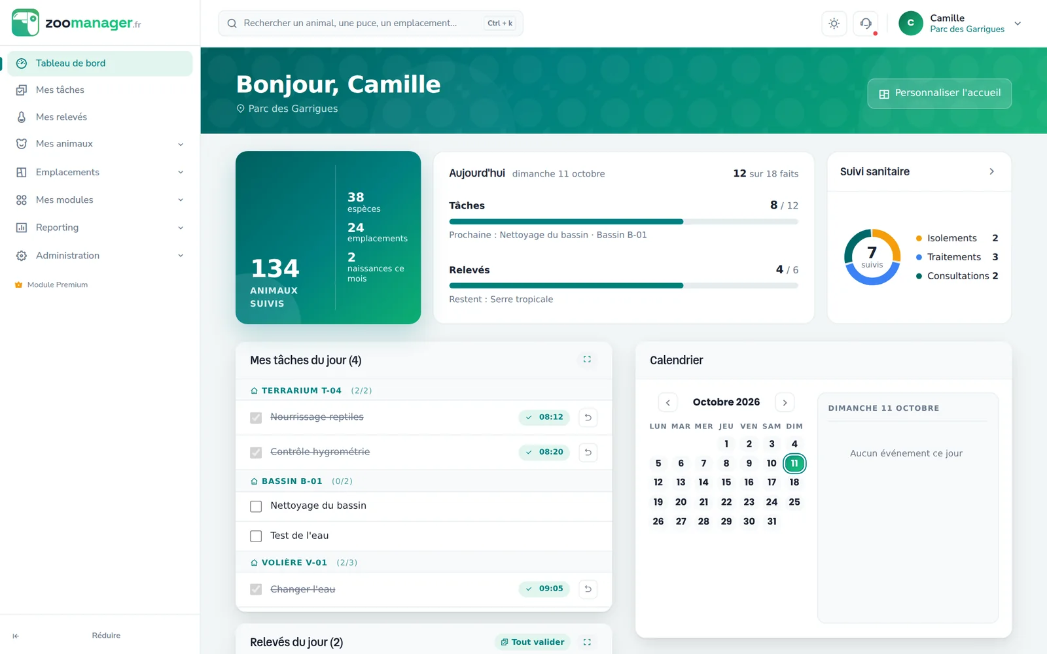The height and width of the screenshot is (654, 1047).
Task: Open the Camille user account dropdown
Action: point(960,24)
